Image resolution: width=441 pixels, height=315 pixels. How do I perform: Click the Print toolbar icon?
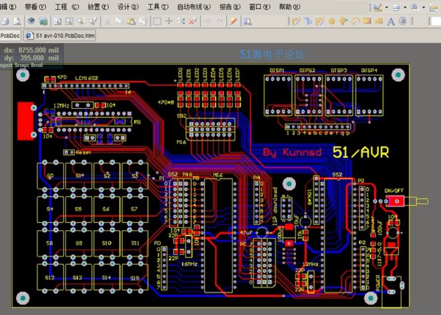point(5,21)
